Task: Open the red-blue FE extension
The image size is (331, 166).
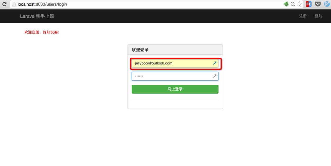Action: click(309, 4)
